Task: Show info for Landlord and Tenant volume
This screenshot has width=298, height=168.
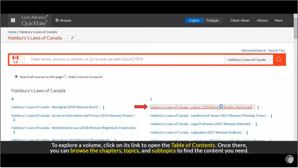Action: pos(271,116)
